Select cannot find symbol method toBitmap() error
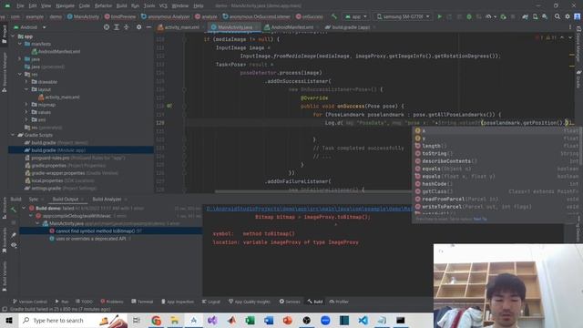 point(111,231)
